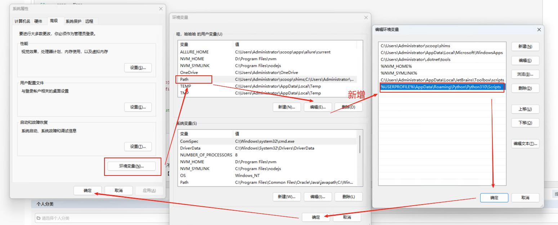558x225 pixels.
Task: Click the 请选择个人分类 input field
Action: 102,218
